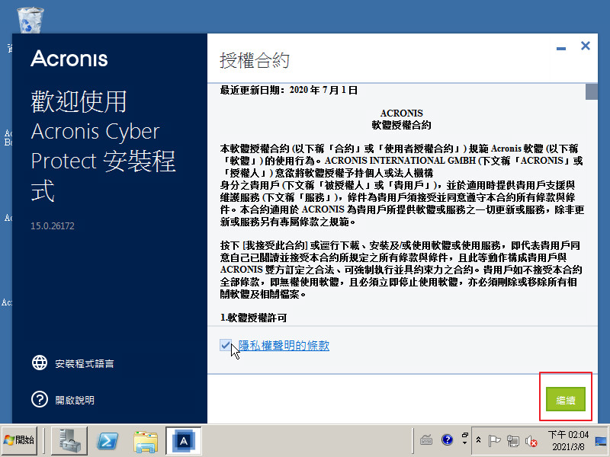Open the Windows 開始 Start menu
This screenshot has width=610, height=457.
20,440
